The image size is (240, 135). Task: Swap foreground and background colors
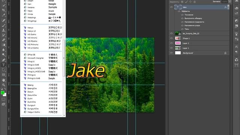[x=5, y=89]
